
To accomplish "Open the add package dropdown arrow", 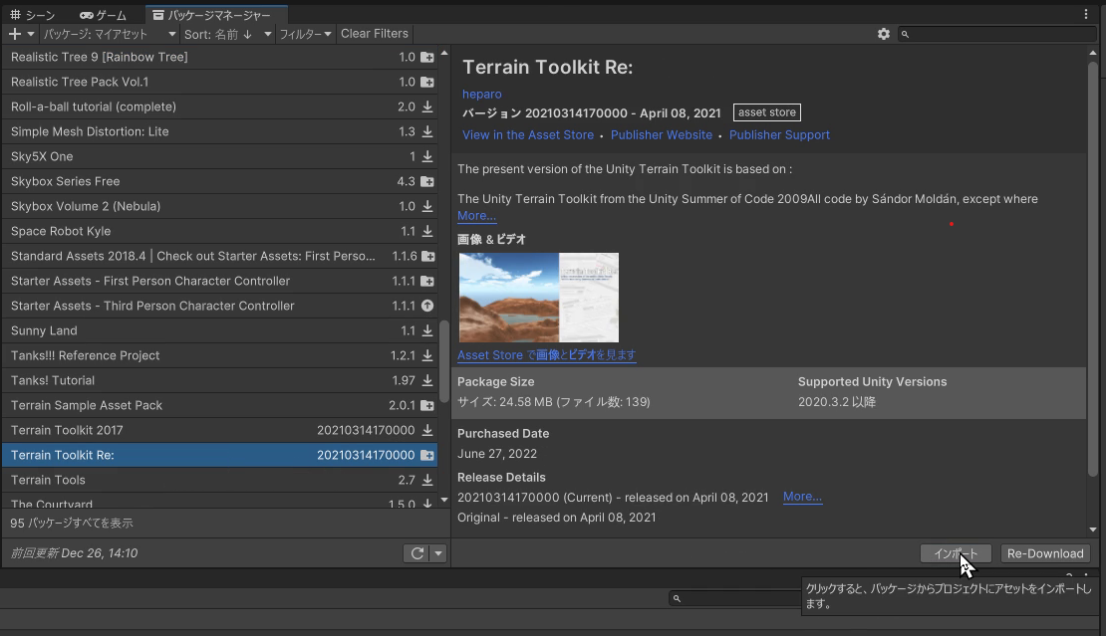I will [30, 34].
